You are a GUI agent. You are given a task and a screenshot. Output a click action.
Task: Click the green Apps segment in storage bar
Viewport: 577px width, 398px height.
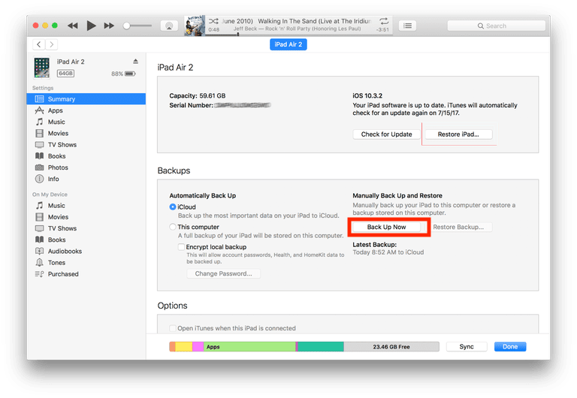point(249,346)
